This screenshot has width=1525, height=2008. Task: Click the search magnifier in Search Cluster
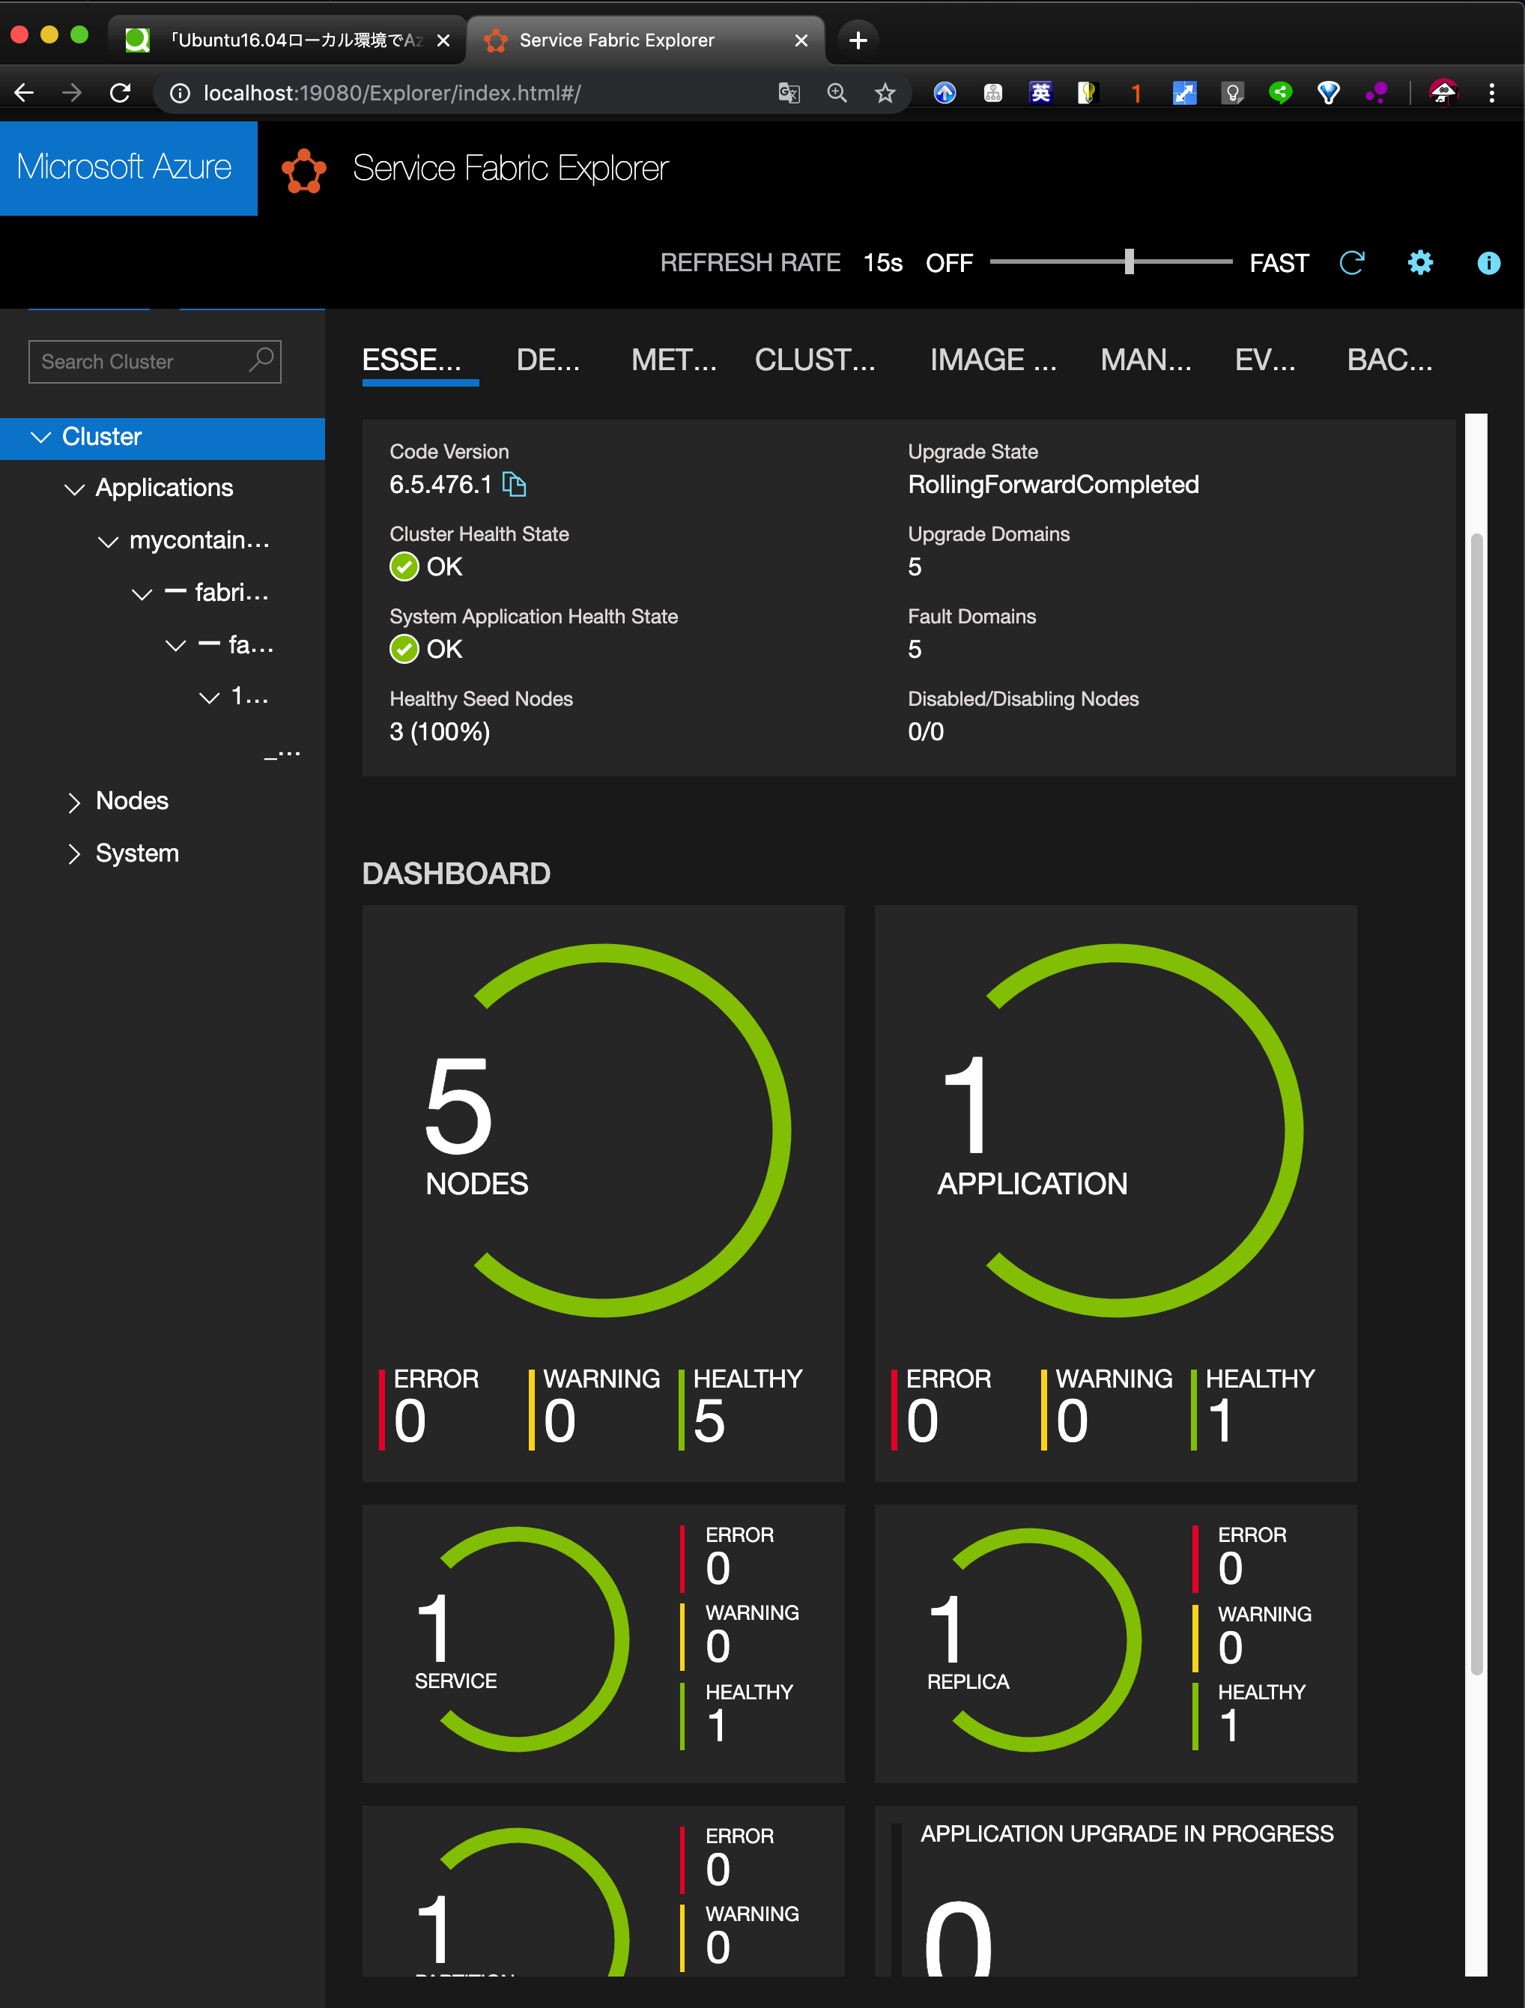click(x=261, y=360)
